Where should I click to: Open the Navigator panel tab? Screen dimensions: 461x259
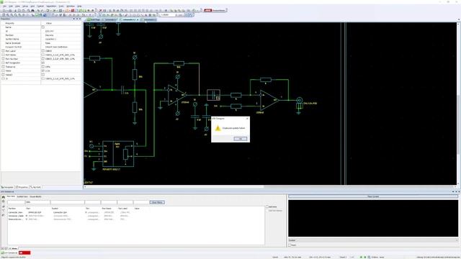pos(8,187)
